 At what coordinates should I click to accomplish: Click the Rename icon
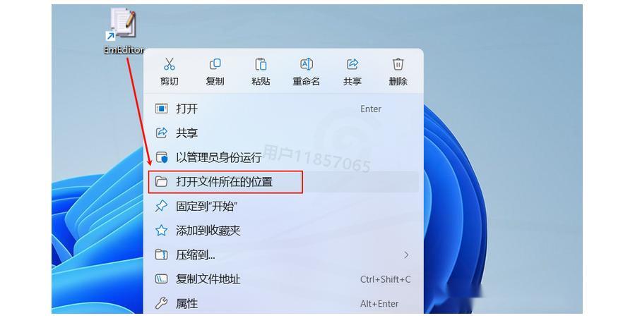307,64
